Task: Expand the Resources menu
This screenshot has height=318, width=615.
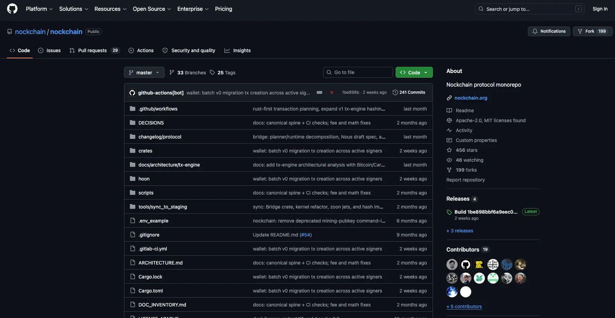Action: pos(110,9)
